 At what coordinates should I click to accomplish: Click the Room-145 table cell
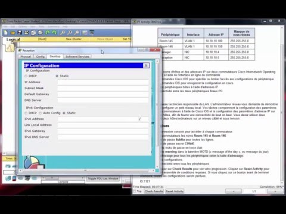170,41
